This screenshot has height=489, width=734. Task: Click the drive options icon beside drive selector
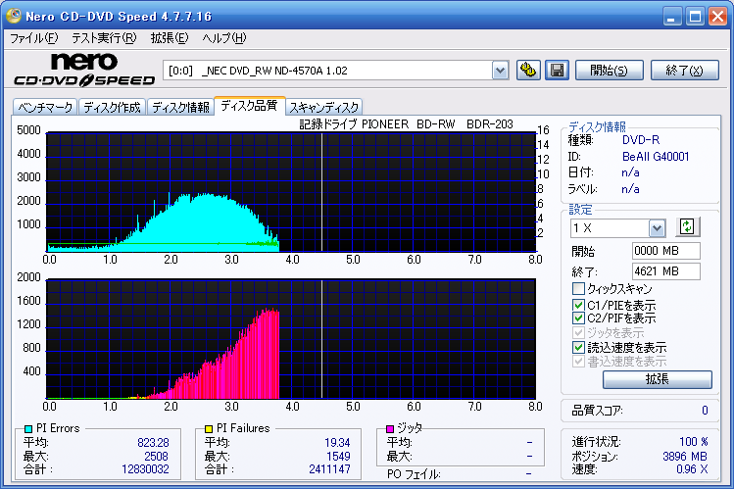coord(528,71)
